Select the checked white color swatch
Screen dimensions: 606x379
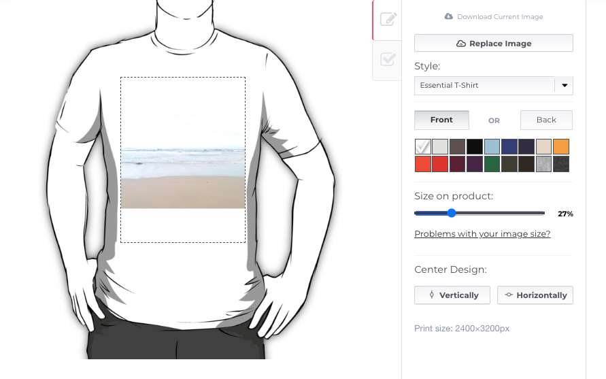click(x=423, y=147)
